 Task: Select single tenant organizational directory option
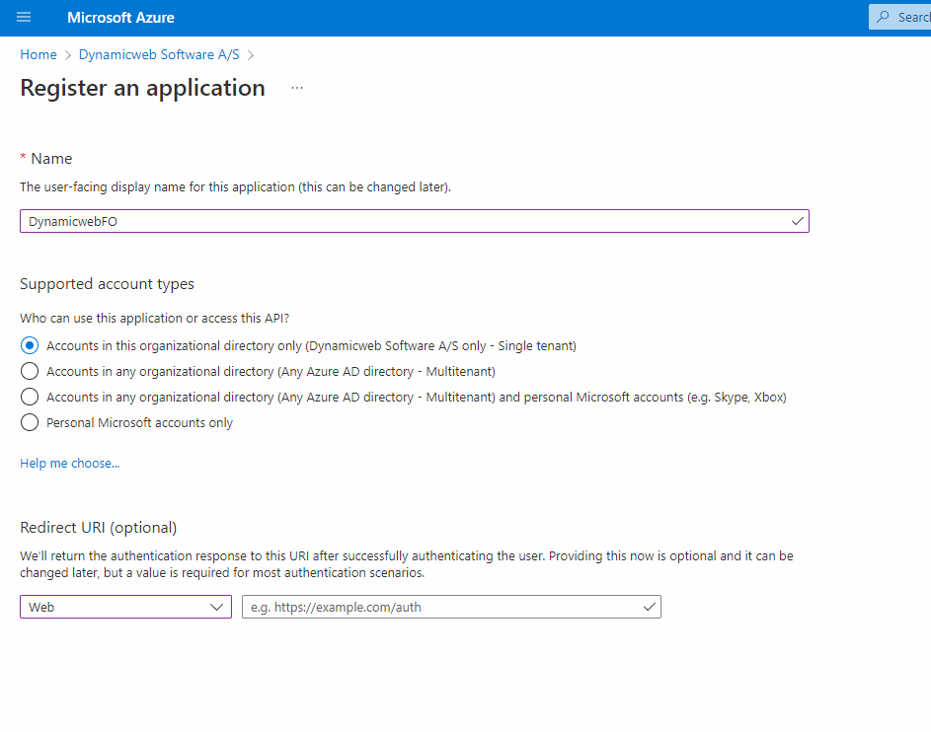click(30, 346)
